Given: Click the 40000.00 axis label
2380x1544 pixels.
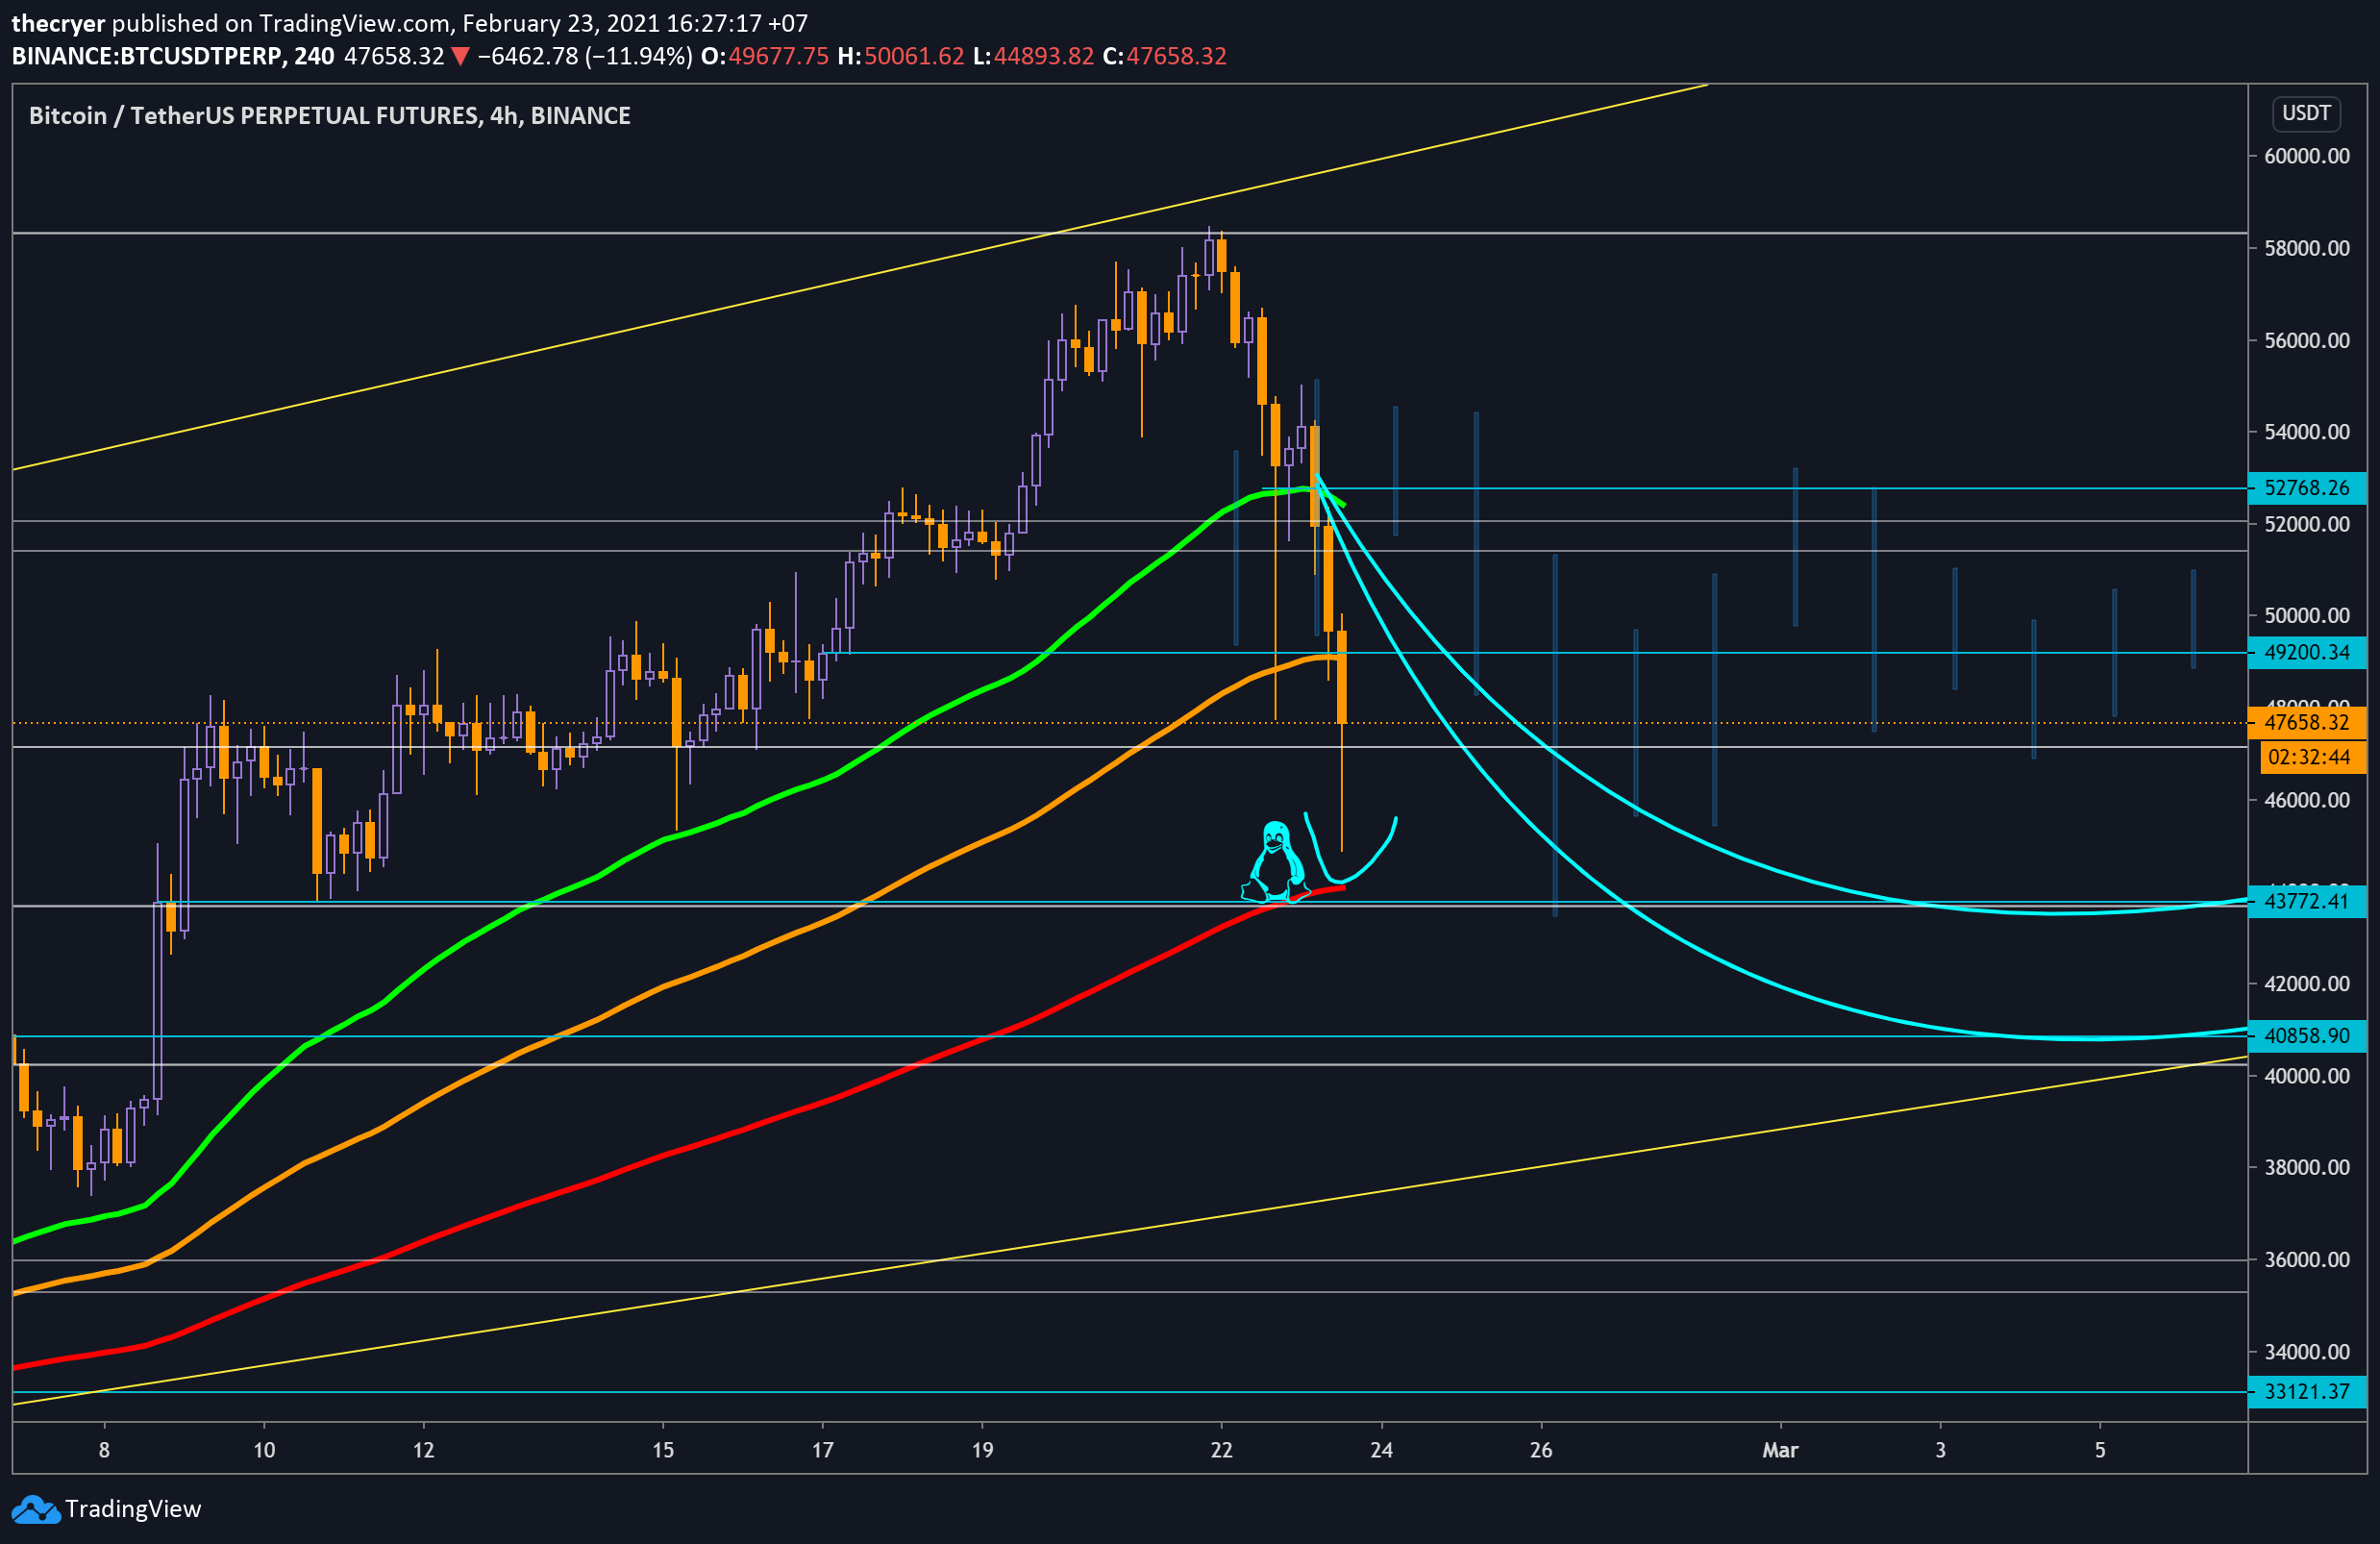Looking at the screenshot, I should [x=2306, y=1076].
